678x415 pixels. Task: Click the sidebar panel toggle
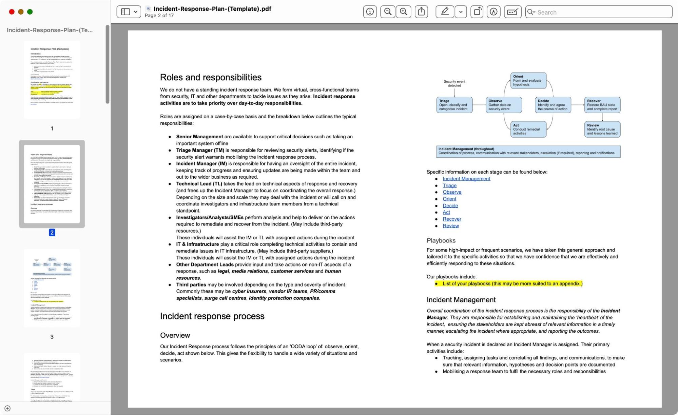click(x=125, y=12)
